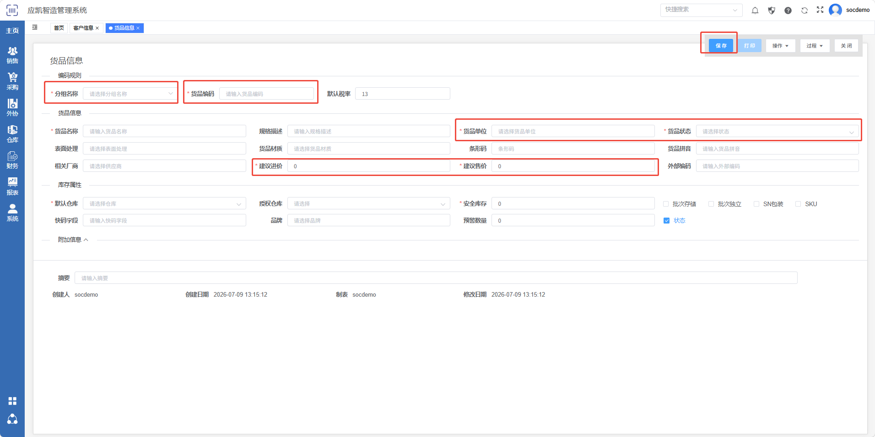Click the 保存 save button
This screenshot has width=875, height=437.
[x=721, y=46]
